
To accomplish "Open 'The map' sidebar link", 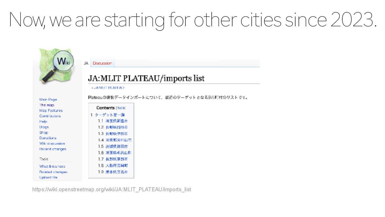I will click(47, 105).
